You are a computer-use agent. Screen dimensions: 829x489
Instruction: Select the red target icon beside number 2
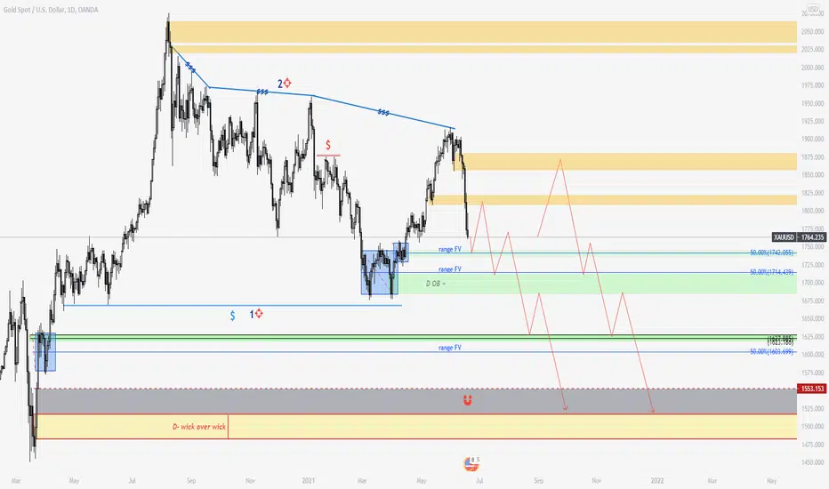pyautogui.click(x=287, y=83)
